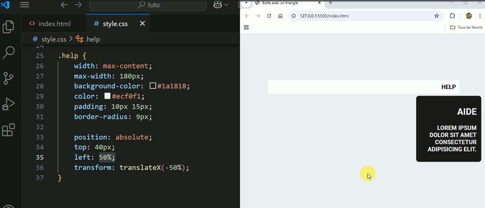Open the Extensions view
The height and width of the screenshot is (208, 485).
[8, 130]
